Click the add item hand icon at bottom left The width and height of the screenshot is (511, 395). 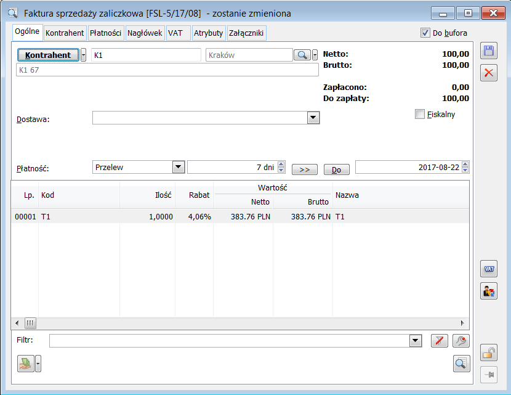pos(25,364)
